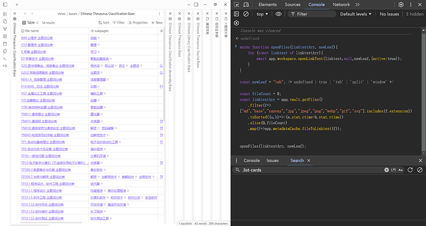Viewport: 426px width, 226px height.
Task: Toggle the console sidebar icon
Action: click(x=236, y=14)
